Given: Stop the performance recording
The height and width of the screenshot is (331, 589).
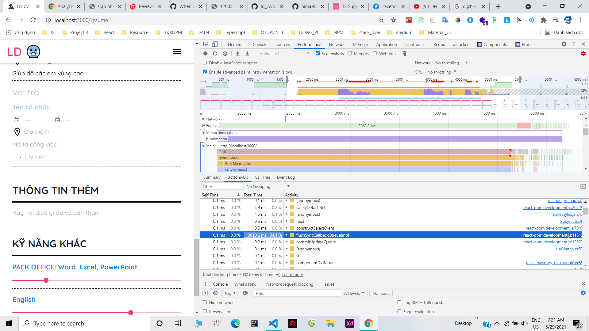Looking at the screenshot, I should 205,53.
